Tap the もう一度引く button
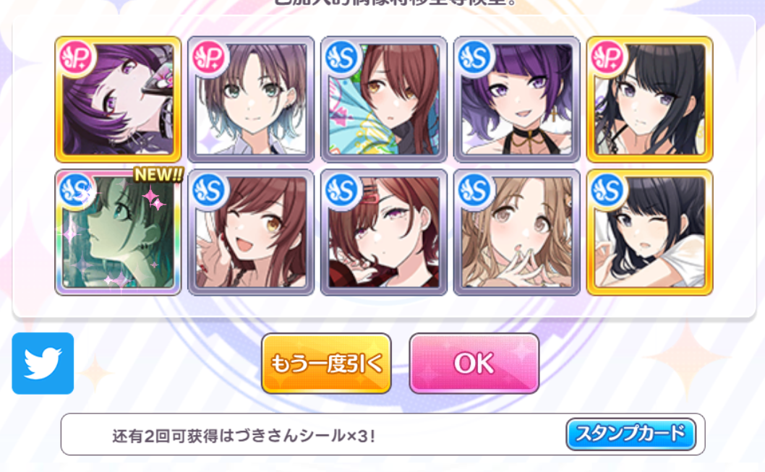Viewport: 765px width, 472px height. [x=326, y=364]
